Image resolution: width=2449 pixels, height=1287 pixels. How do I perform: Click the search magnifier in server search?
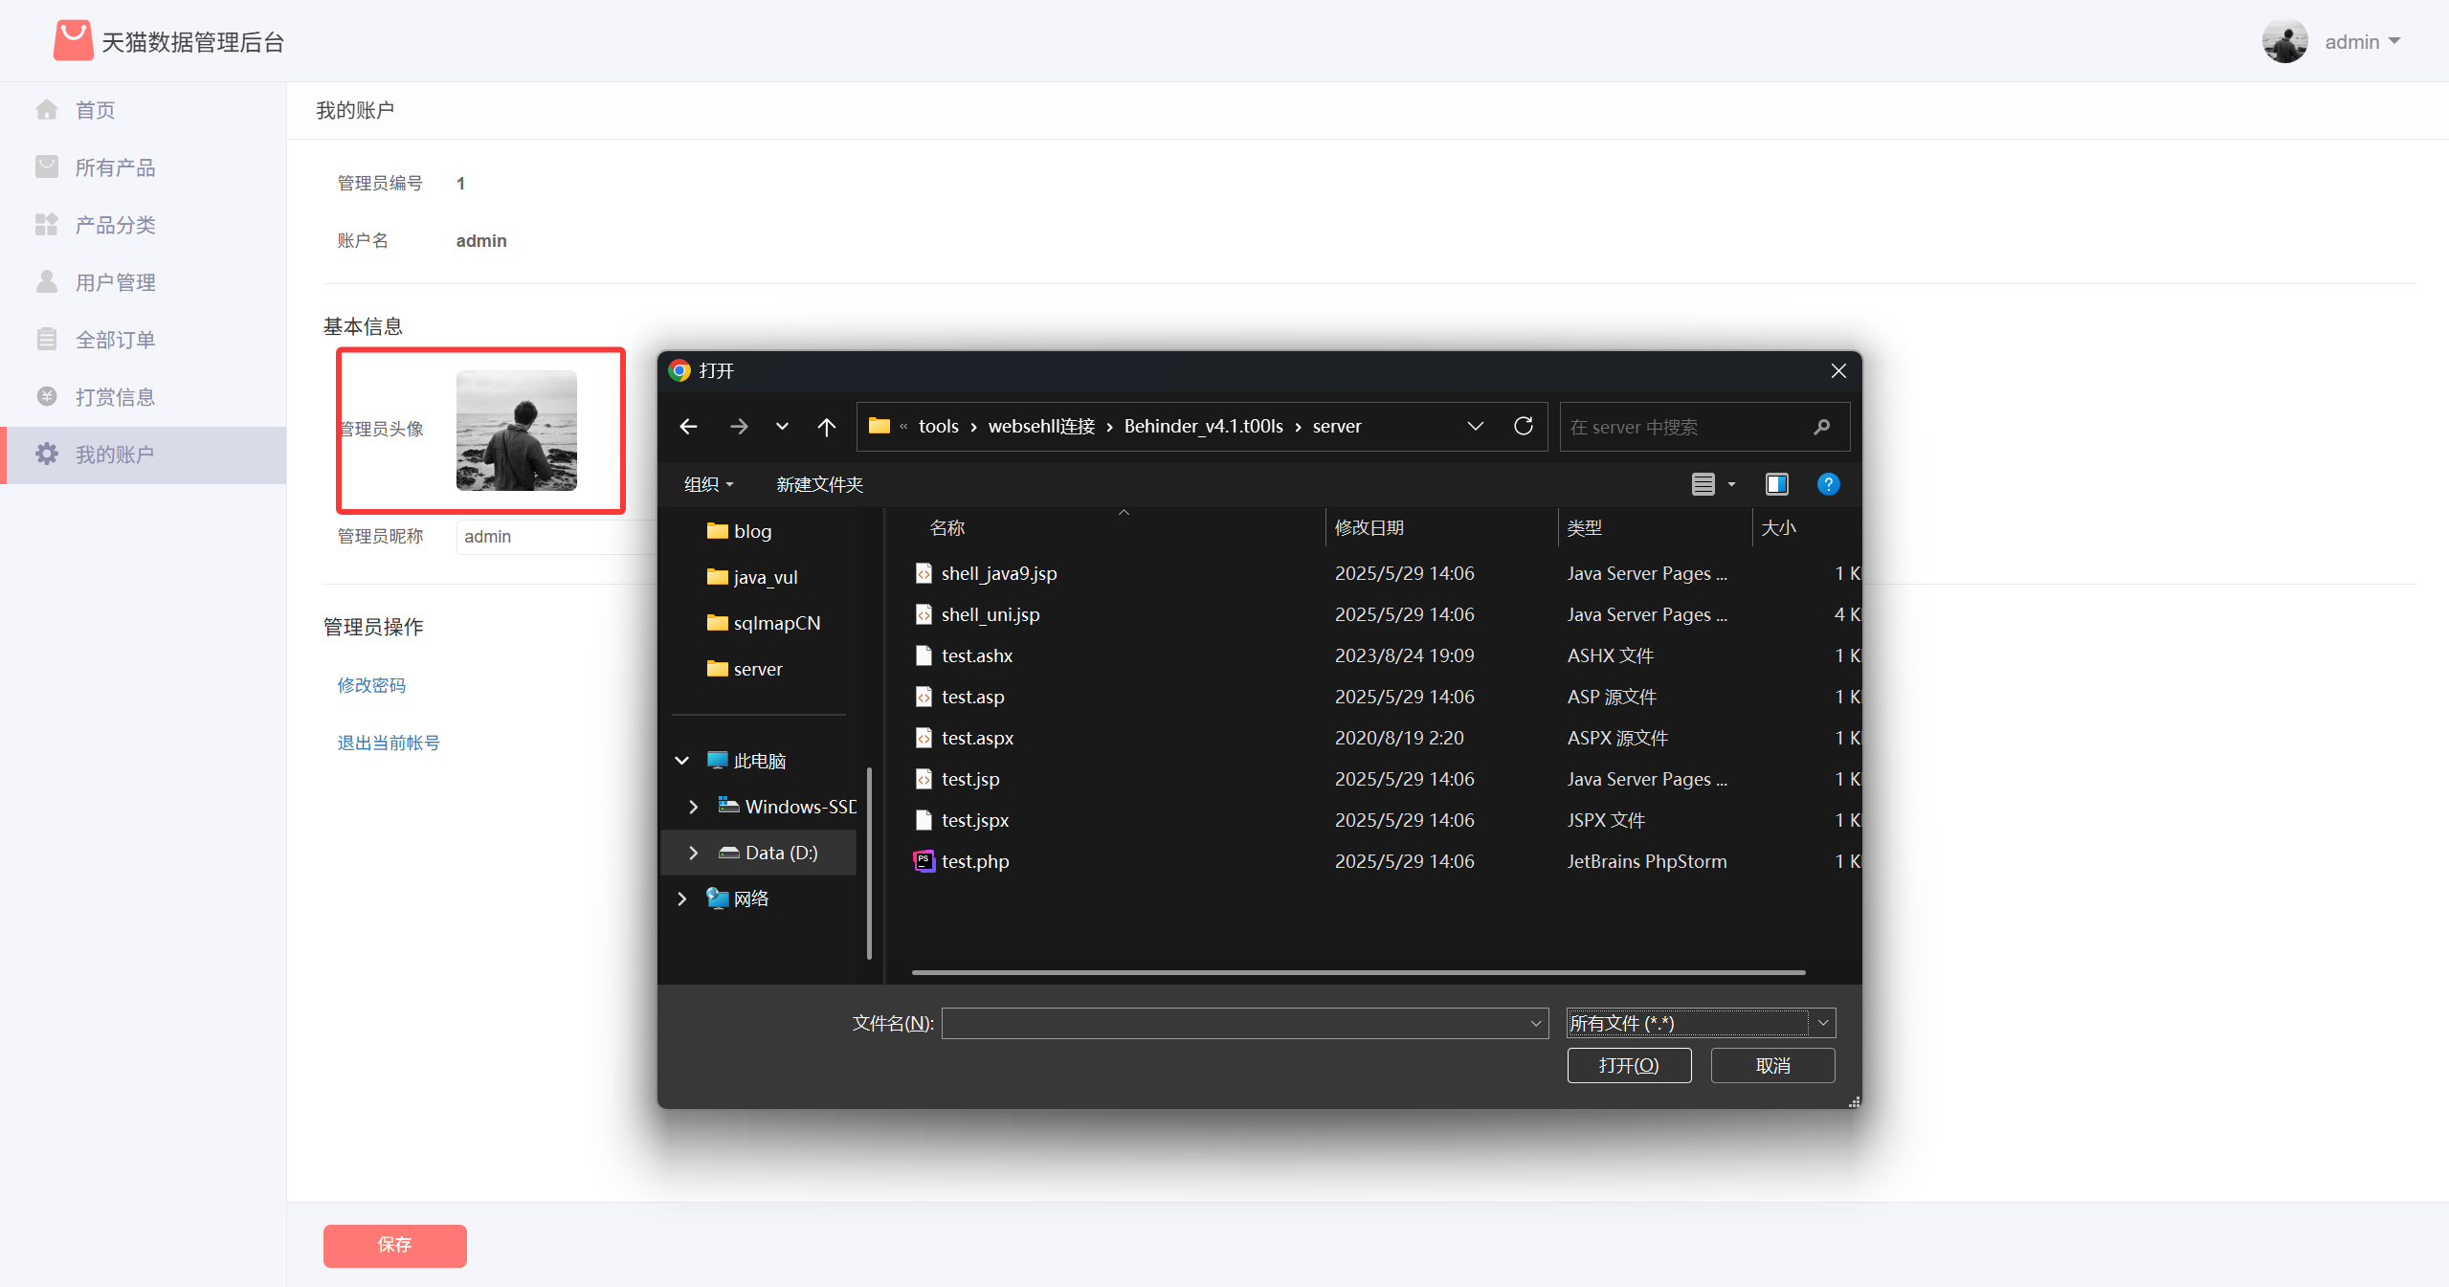tap(1821, 427)
